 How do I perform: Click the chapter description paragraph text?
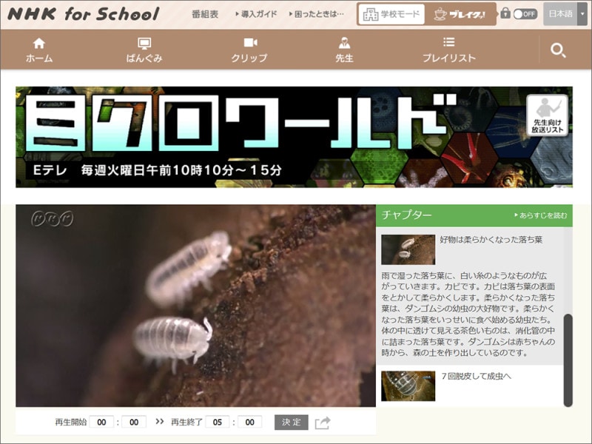pos(468,314)
